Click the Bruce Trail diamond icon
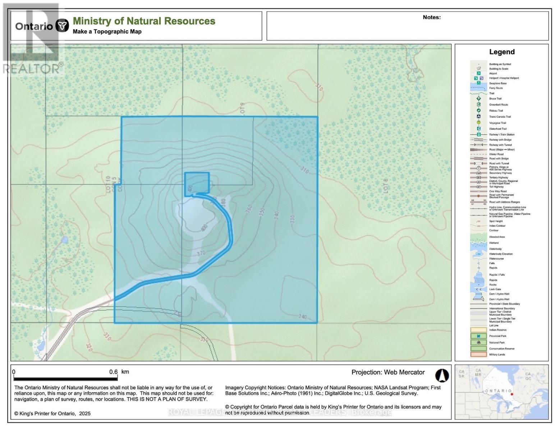 coord(479,98)
